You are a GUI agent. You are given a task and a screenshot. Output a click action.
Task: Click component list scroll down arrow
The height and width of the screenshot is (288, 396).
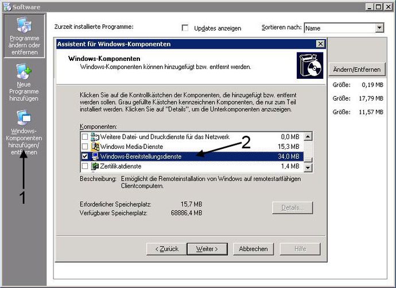click(x=308, y=167)
